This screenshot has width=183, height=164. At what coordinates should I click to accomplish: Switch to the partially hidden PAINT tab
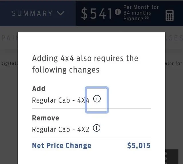(9, 38)
